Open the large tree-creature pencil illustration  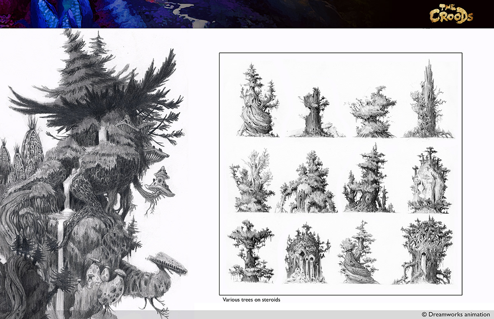[94, 173]
